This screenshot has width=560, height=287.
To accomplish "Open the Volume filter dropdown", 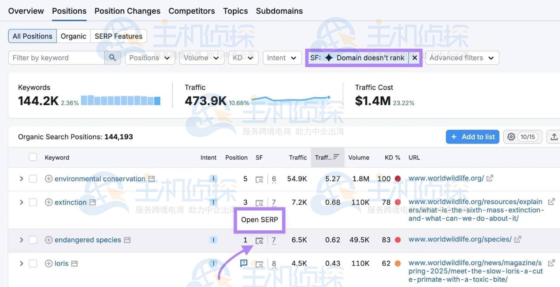I will click(201, 58).
